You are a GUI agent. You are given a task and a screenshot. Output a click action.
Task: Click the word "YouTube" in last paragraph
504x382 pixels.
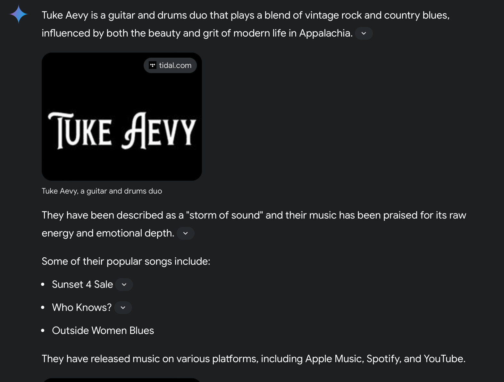pos(444,359)
